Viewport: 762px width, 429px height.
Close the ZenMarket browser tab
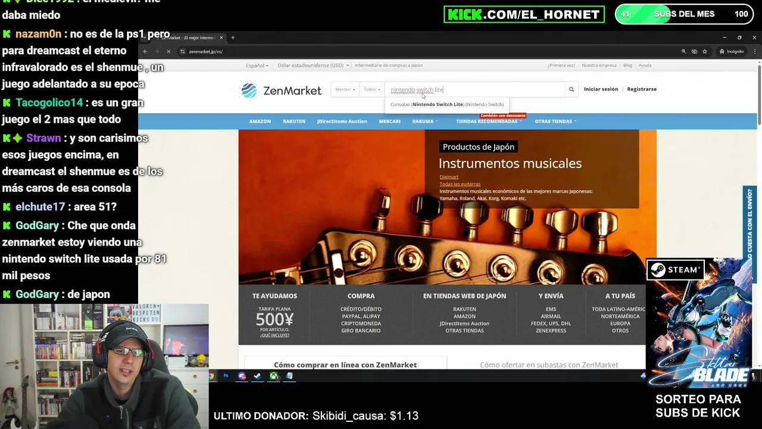[x=222, y=38]
